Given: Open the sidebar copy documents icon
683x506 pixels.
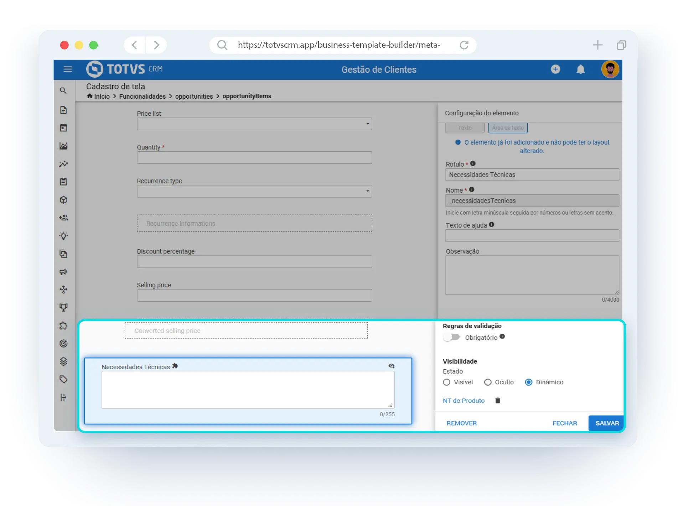Looking at the screenshot, I should click(x=63, y=254).
